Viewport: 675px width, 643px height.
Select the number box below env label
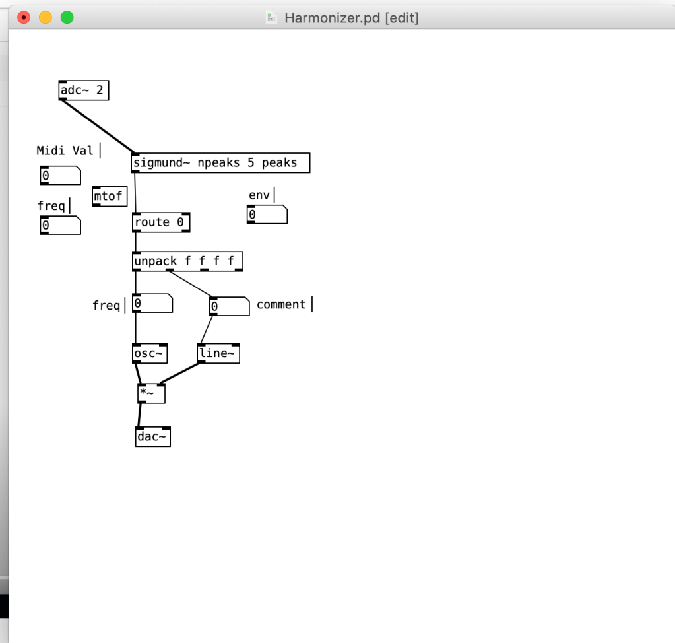[267, 215]
